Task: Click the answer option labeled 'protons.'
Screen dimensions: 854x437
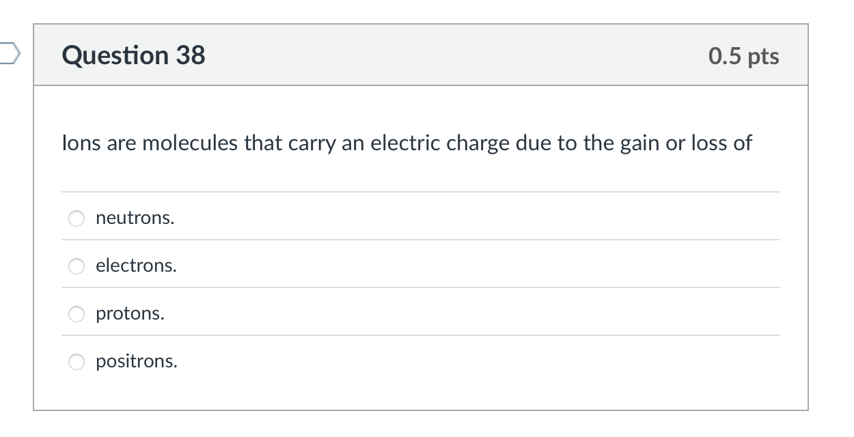Action: click(x=130, y=314)
